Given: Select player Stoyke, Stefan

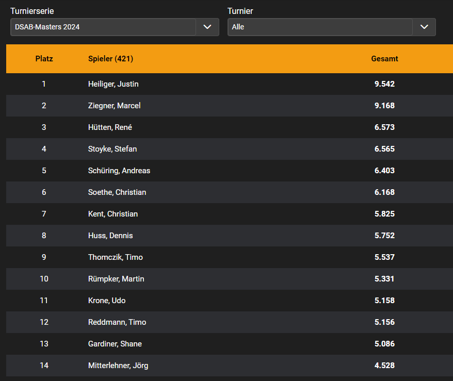Looking at the screenshot, I should pos(112,149).
